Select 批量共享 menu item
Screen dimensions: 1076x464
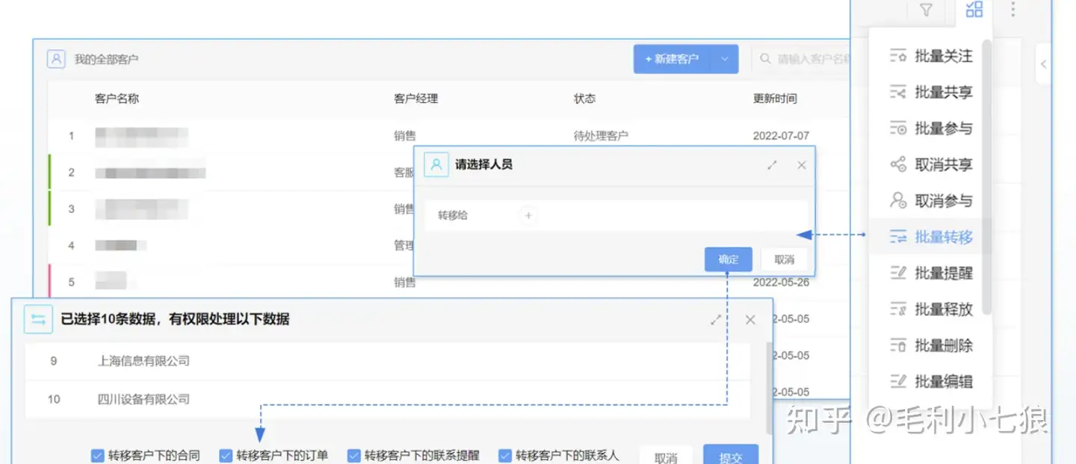click(x=931, y=93)
